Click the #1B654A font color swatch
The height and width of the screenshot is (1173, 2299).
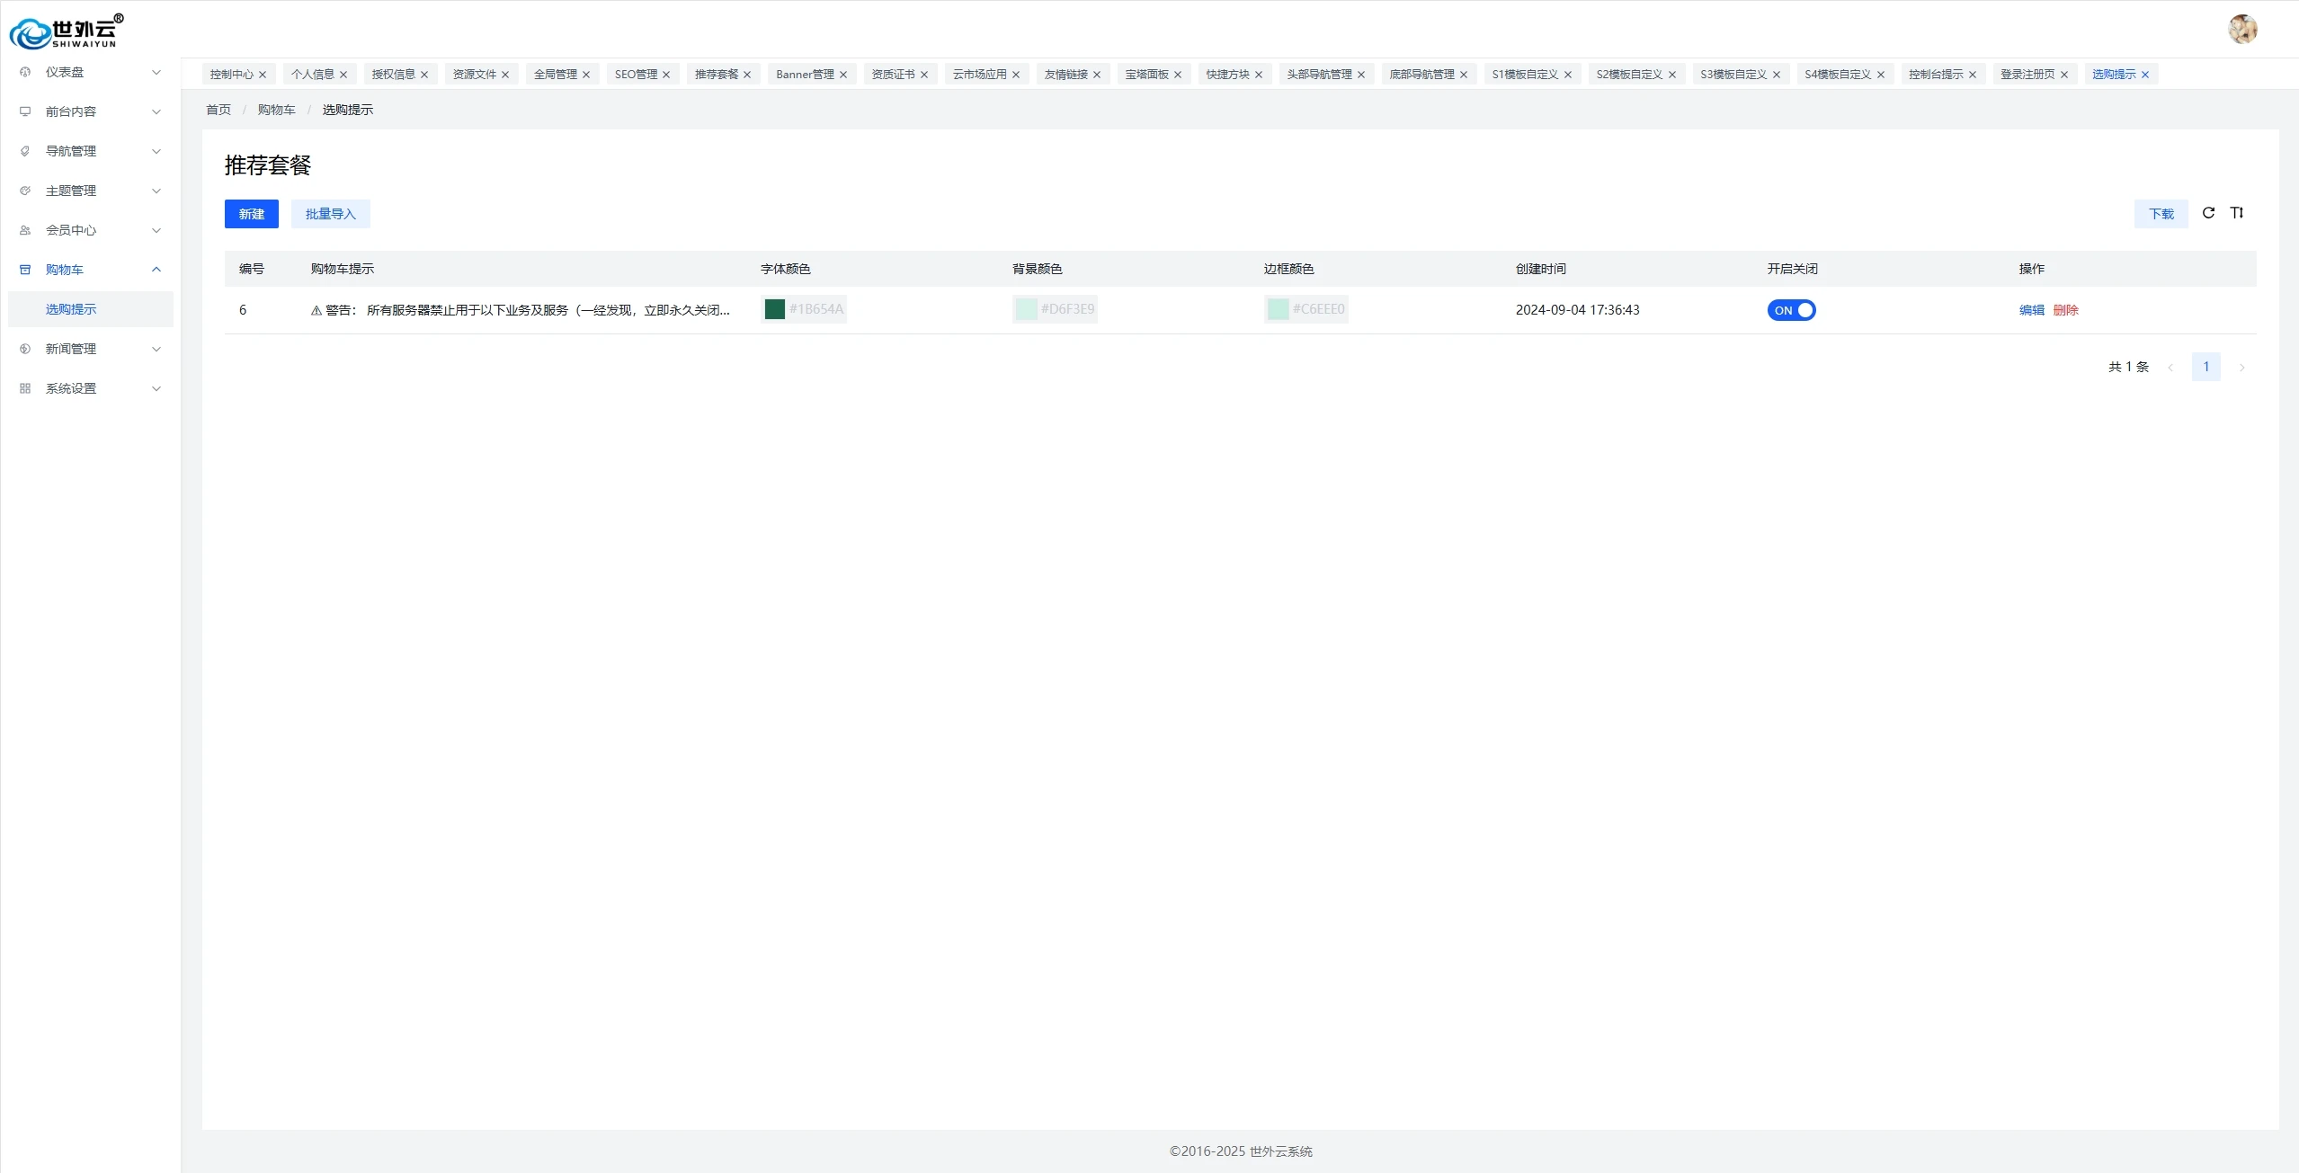[x=775, y=309]
